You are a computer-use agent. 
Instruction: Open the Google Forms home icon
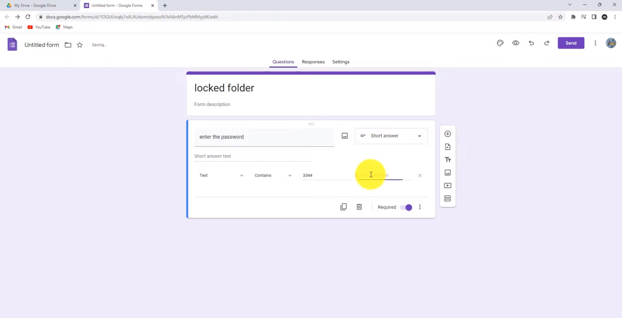(13, 44)
